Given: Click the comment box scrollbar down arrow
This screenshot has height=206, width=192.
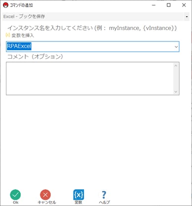Looking at the screenshot, I should click(176, 92).
